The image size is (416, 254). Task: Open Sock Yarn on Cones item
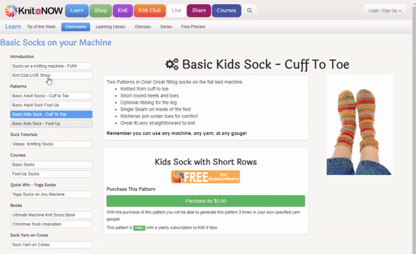pos(51,245)
